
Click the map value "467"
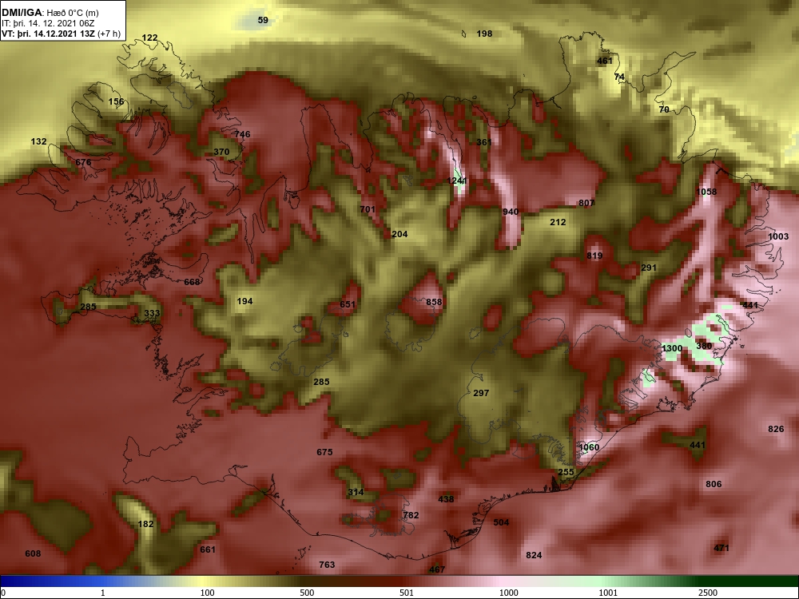[x=437, y=570]
